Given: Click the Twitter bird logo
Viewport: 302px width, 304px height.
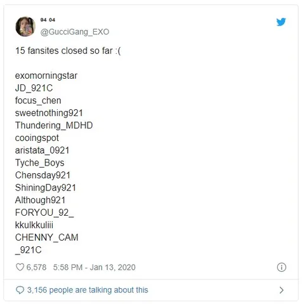Looking at the screenshot, I should (281, 22).
